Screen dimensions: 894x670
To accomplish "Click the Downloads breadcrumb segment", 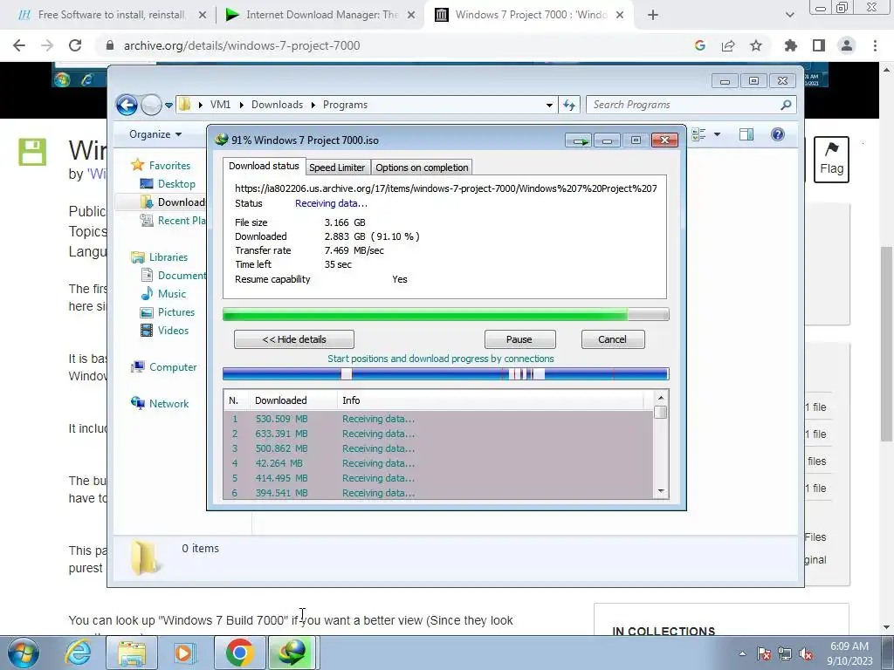I will click(277, 105).
